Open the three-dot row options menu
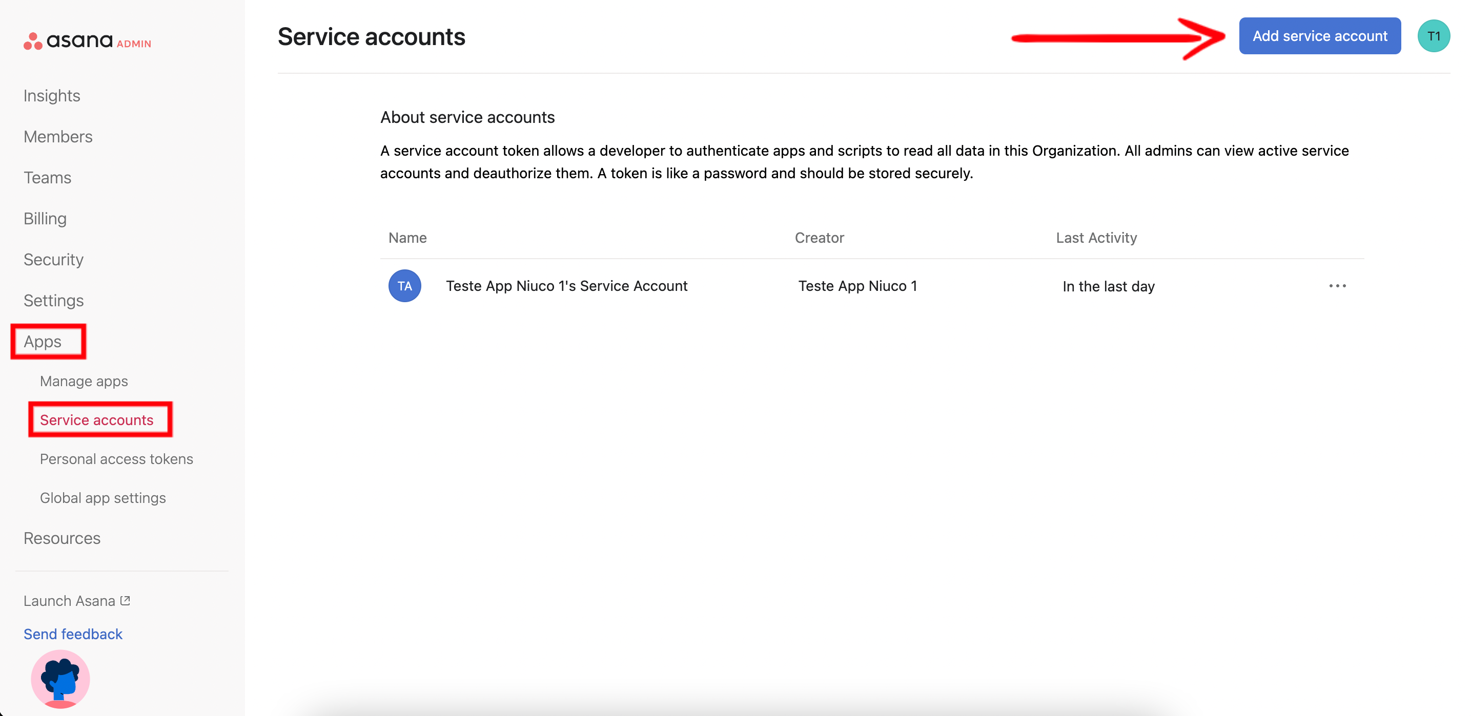Image resolution: width=1471 pixels, height=716 pixels. click(1337, 286)
